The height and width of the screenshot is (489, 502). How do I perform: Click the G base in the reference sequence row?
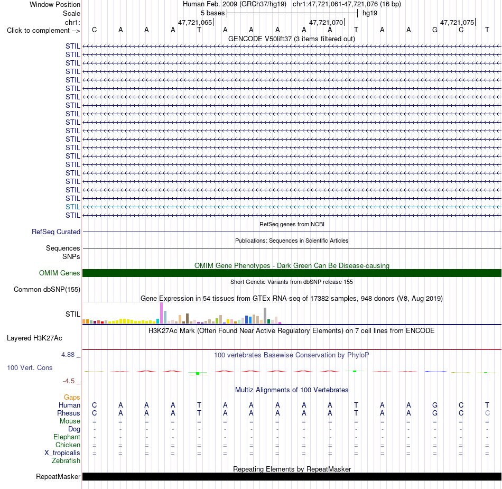tap(435, 30)
